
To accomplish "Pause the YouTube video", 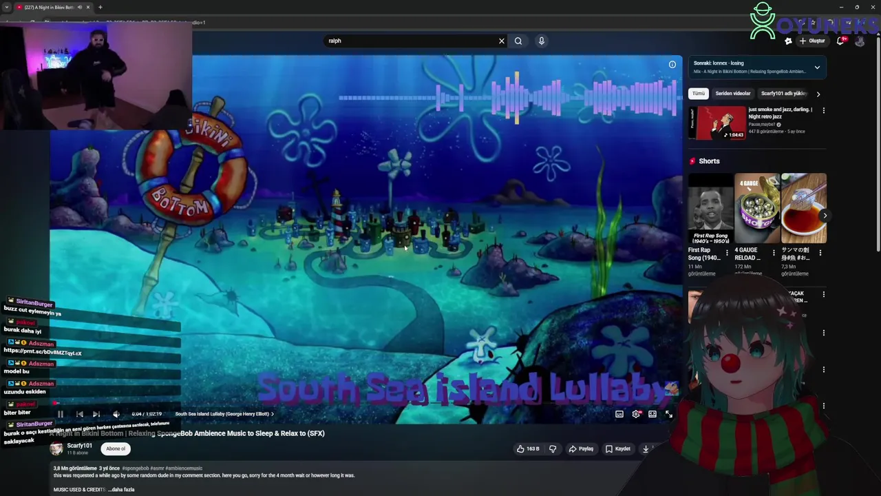I will (61, 414).
